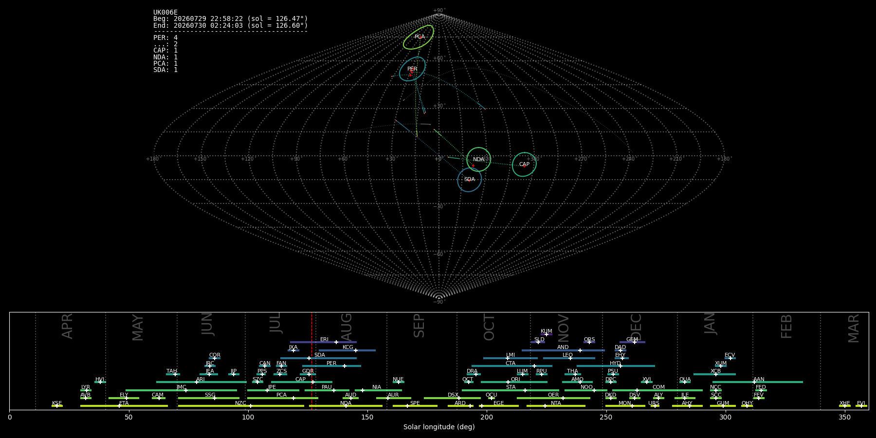The width and height of the screenshot is (876, 438).
Task: Click the PAU shower label in timeline
Action: click(x=327, y=387)
